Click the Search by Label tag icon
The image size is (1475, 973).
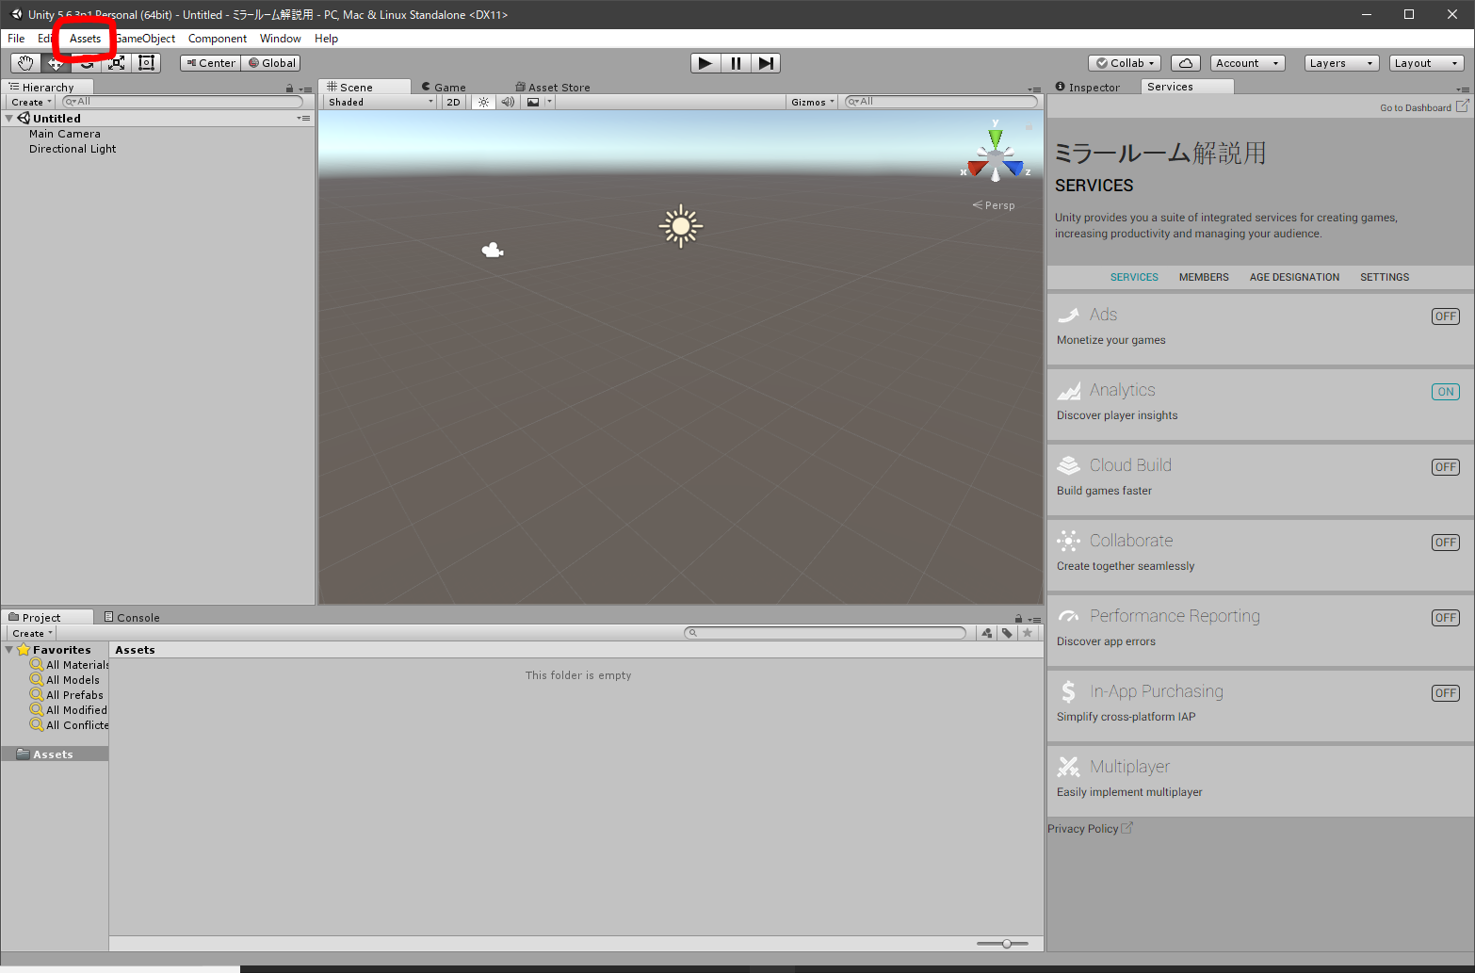pos(1007,633)
